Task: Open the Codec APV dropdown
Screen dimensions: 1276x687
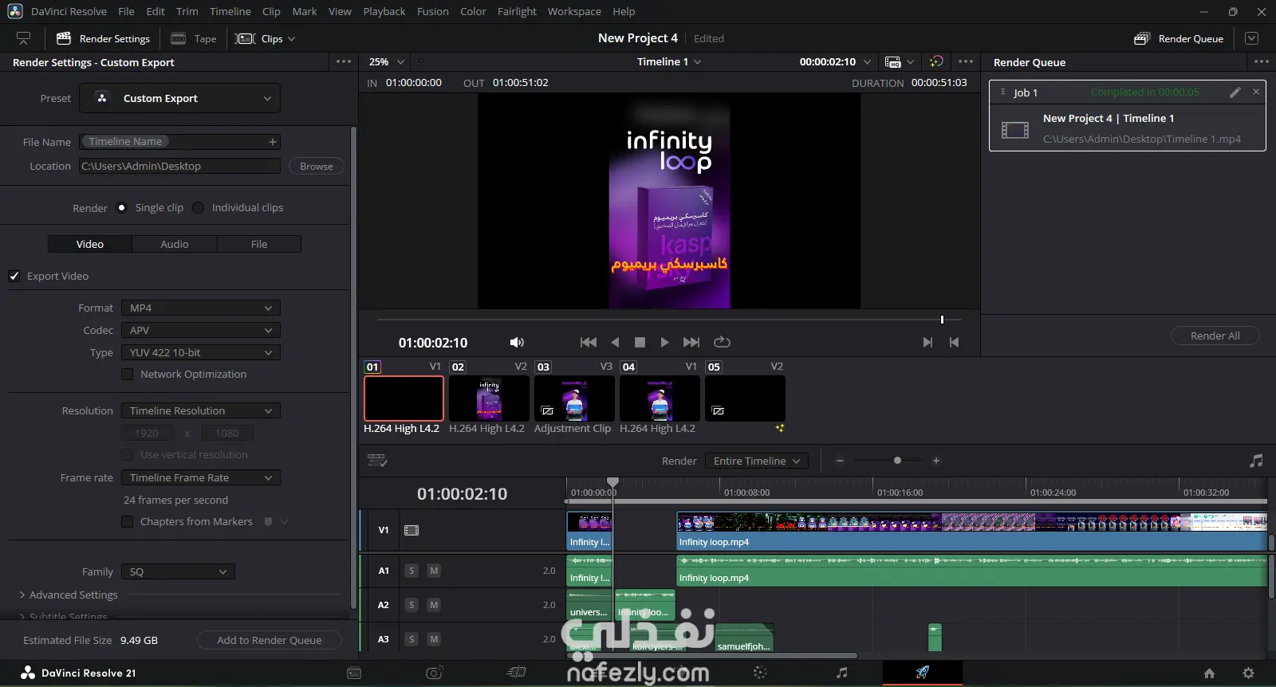Action: tap(201, 330)
